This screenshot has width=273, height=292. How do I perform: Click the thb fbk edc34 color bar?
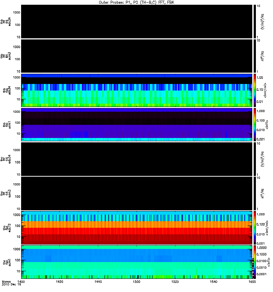coord(255,90)
